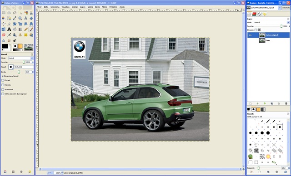291x176 pixels.
Task: Select the Paintbrush tool
Action: 31,29
